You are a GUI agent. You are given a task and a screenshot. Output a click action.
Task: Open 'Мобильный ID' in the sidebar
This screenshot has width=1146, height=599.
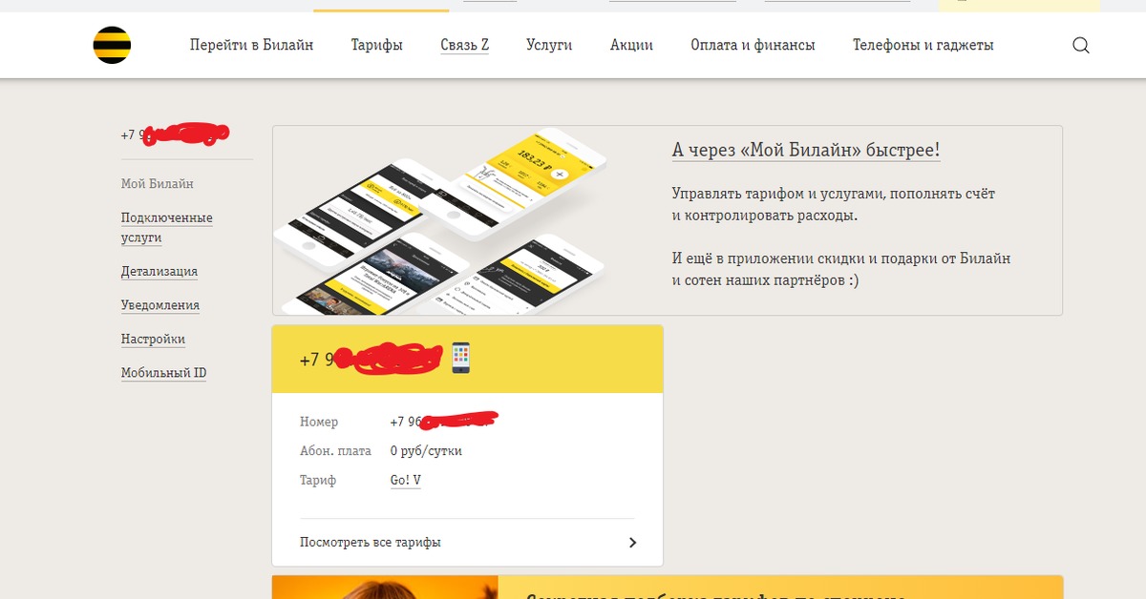tap(163, 373)
